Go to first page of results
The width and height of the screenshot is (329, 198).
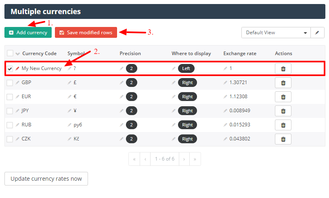134,159
